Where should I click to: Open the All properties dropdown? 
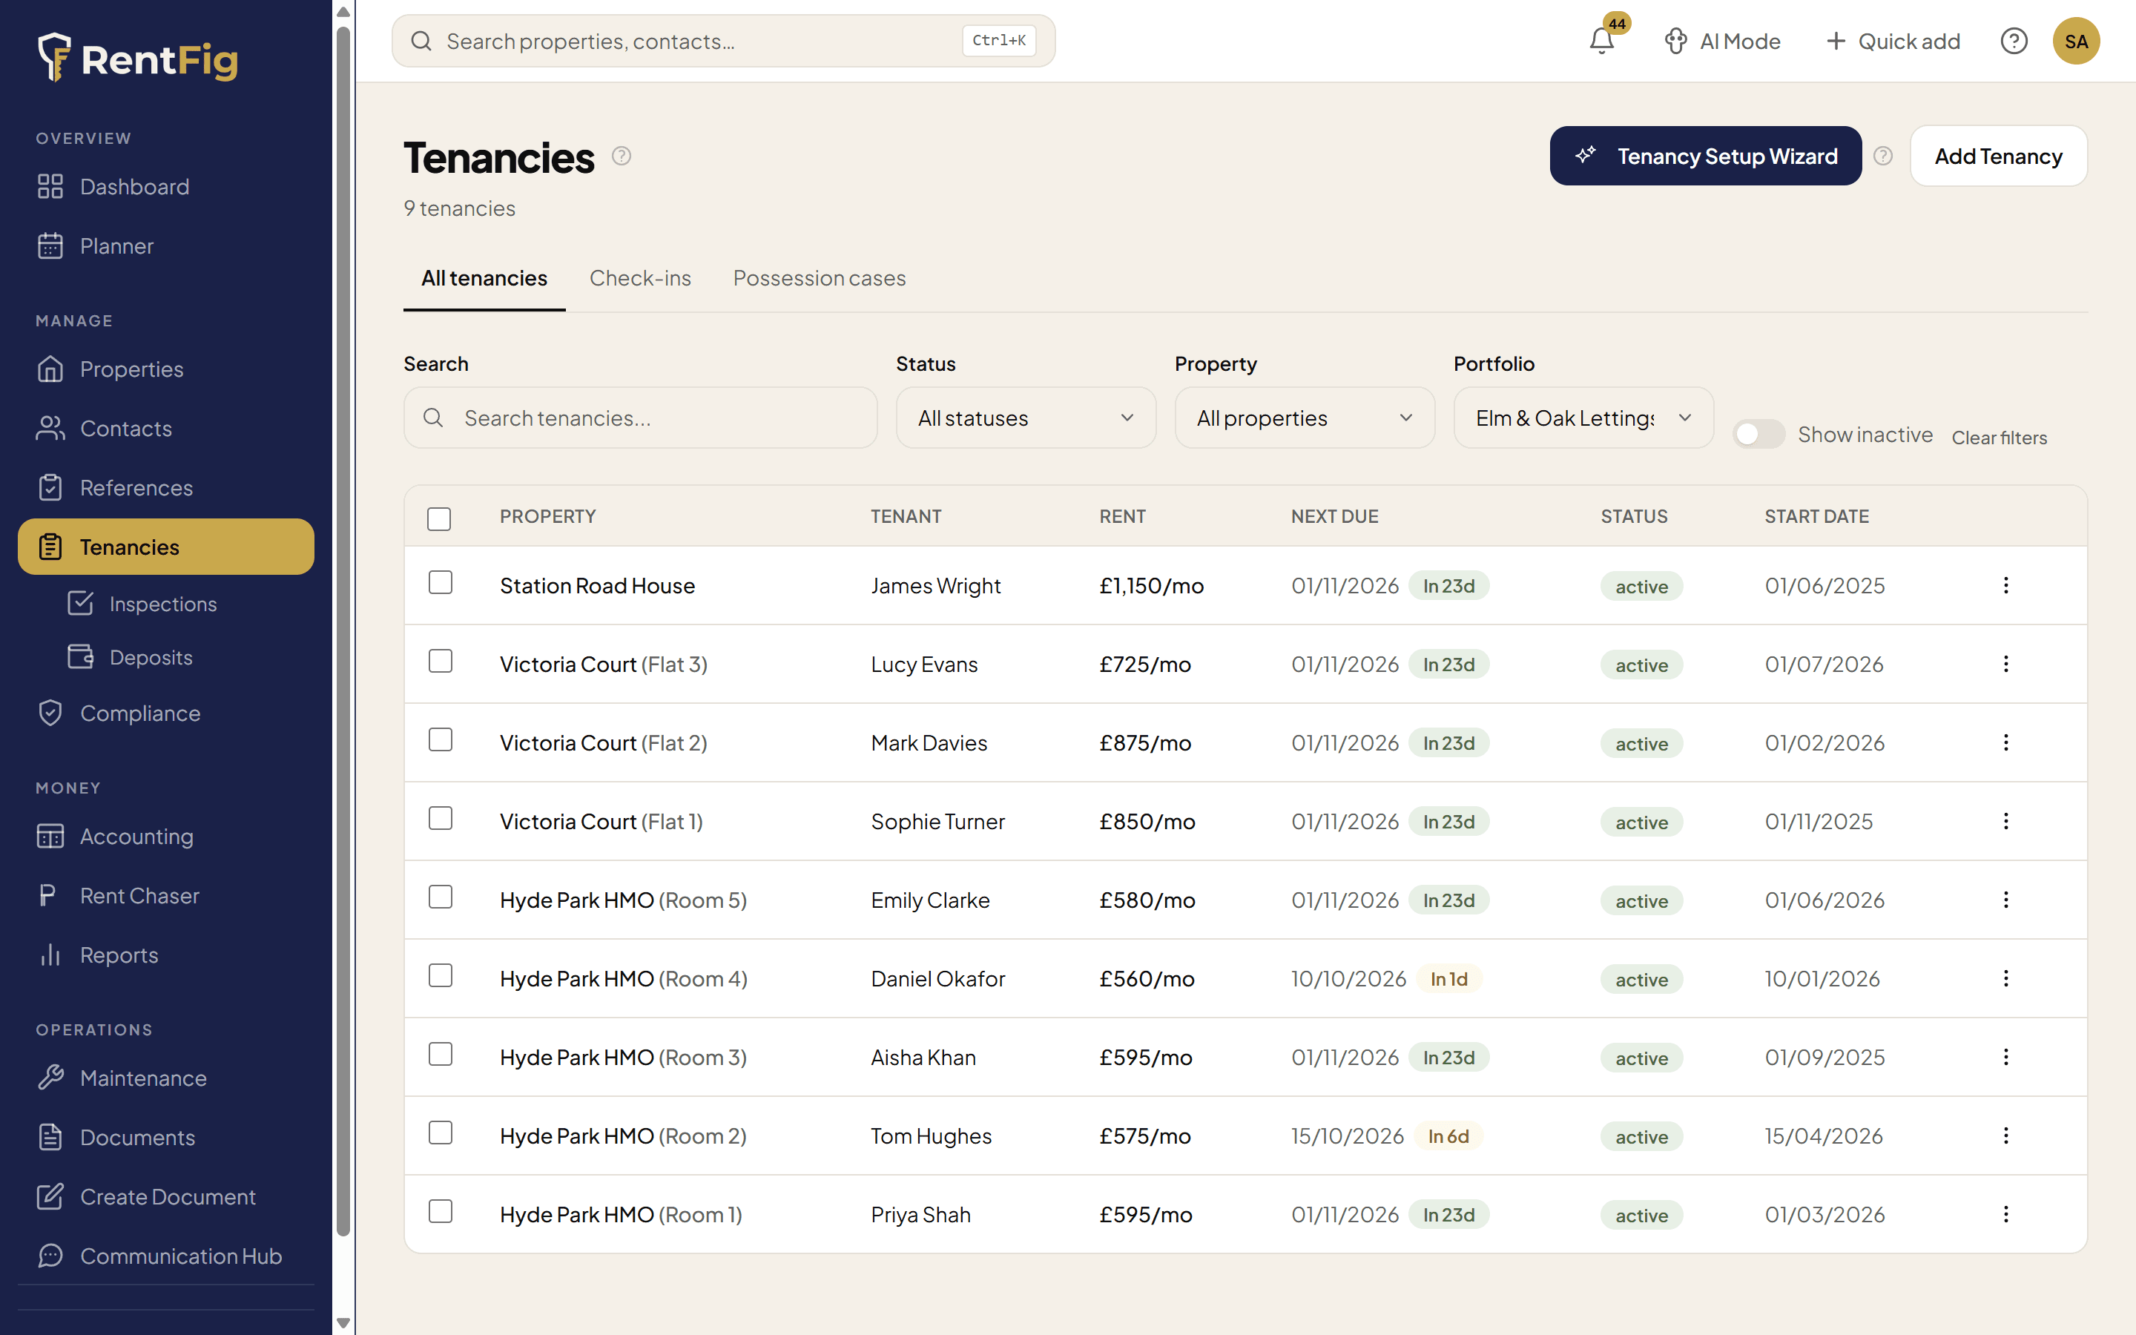(1305, 418)
